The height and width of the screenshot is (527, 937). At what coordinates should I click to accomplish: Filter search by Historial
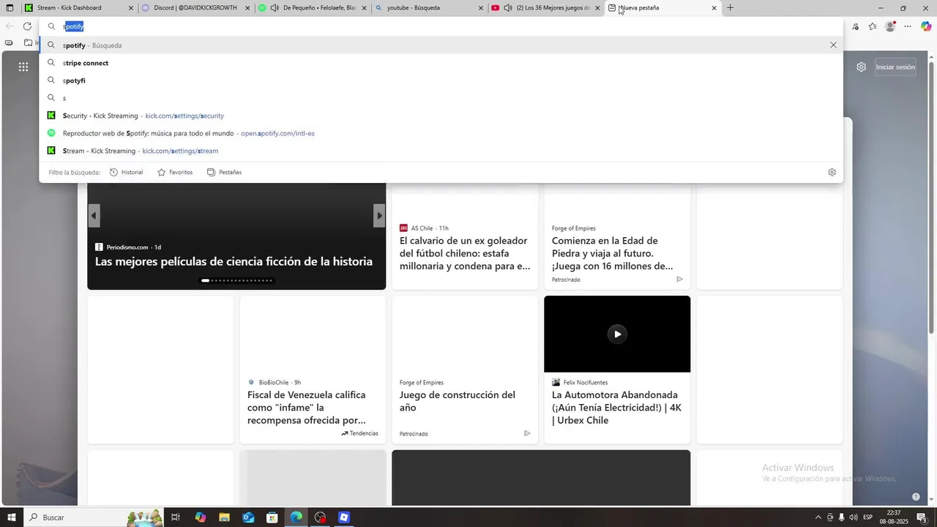coord(127,172)
